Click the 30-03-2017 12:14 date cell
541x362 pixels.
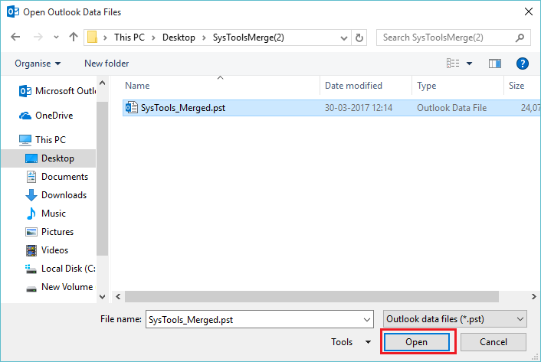coord(359,108)
